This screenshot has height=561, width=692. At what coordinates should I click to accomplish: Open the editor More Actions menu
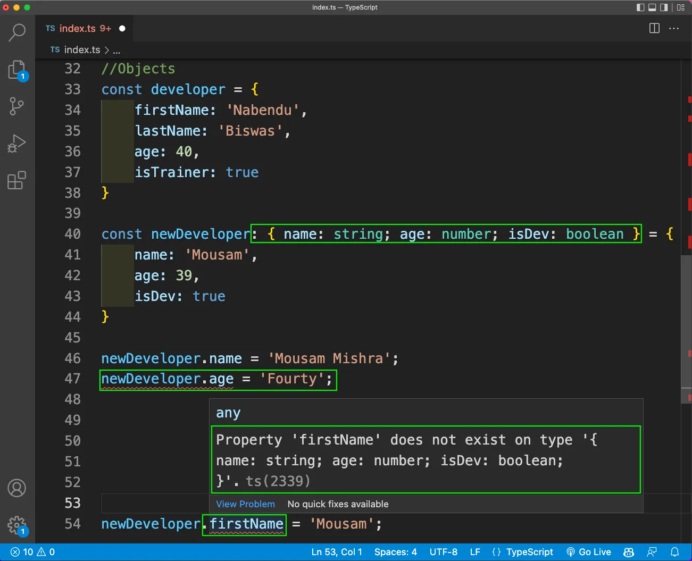(x=674, y=28)
